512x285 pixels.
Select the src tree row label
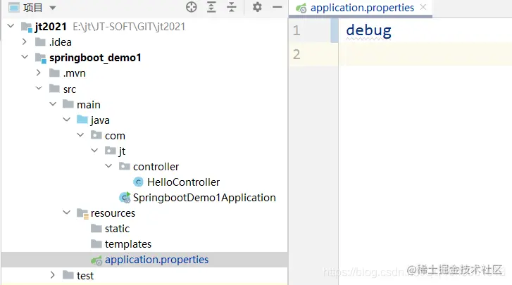point(70,89)
